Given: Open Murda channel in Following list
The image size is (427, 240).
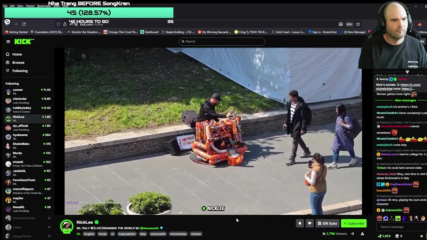Looking at the screenshot, I should [x=28, y=154].
